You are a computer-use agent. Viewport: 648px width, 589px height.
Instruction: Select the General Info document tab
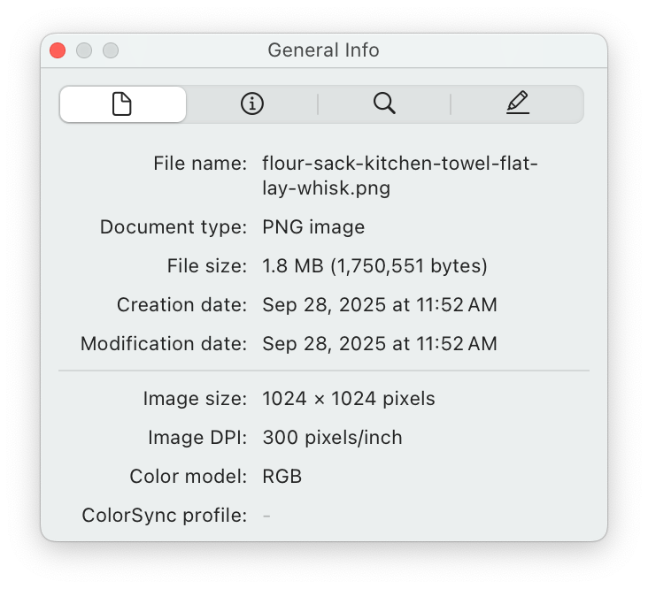tap(122, 104)
